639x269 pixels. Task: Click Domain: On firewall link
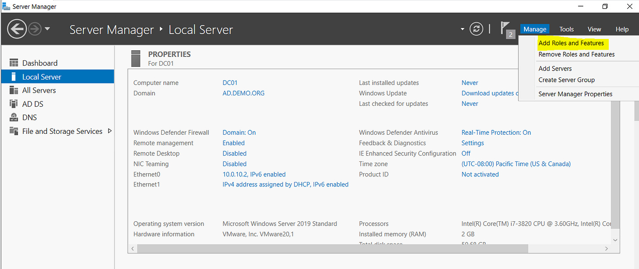point(239,133)
